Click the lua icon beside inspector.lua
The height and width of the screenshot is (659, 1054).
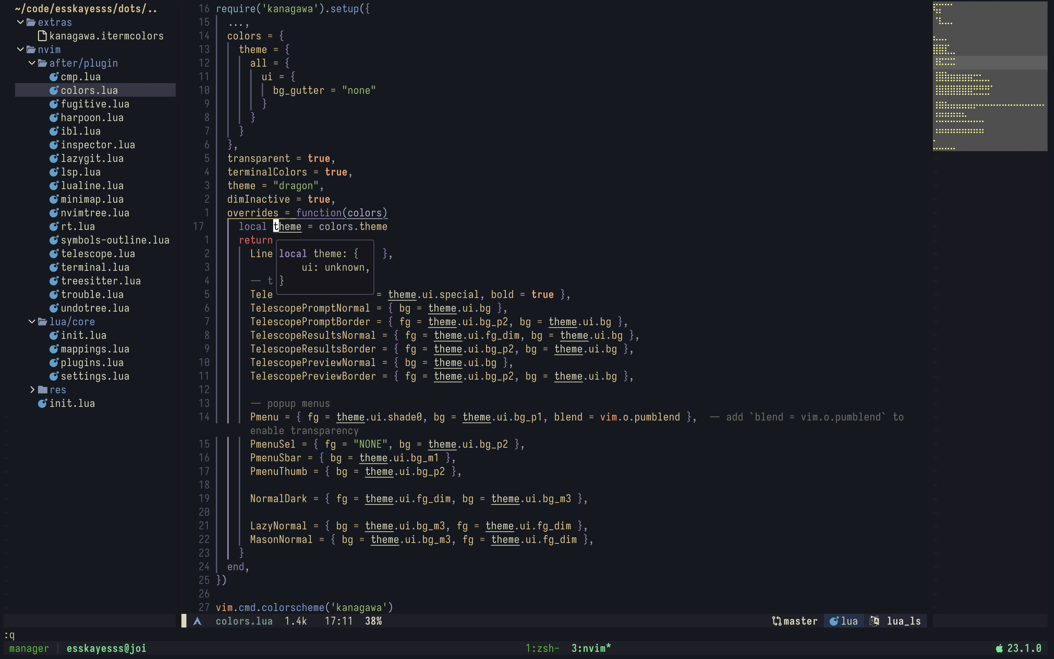[x=54, y=145]
